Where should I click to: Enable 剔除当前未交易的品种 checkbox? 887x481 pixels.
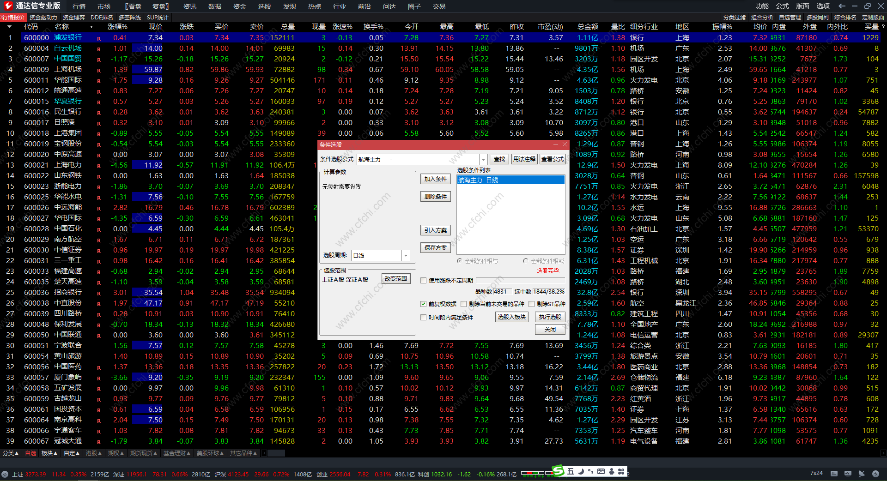(x=463, y=304)
